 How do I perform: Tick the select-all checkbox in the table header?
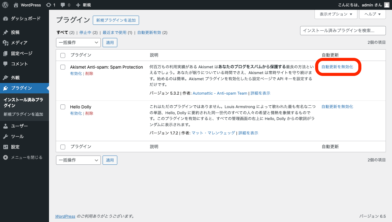coord(63,55)
